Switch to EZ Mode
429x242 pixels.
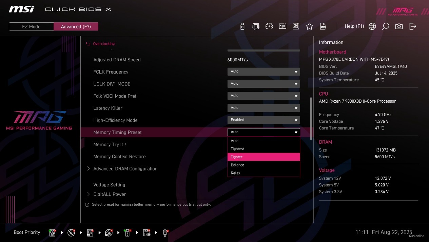point(31,26)
